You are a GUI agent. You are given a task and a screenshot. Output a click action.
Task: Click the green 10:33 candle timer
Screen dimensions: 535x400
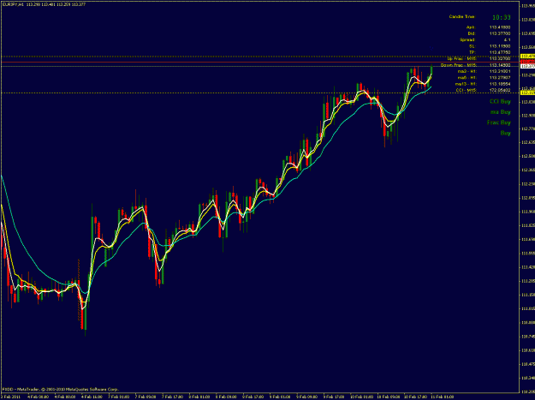[x=502, y=17]
